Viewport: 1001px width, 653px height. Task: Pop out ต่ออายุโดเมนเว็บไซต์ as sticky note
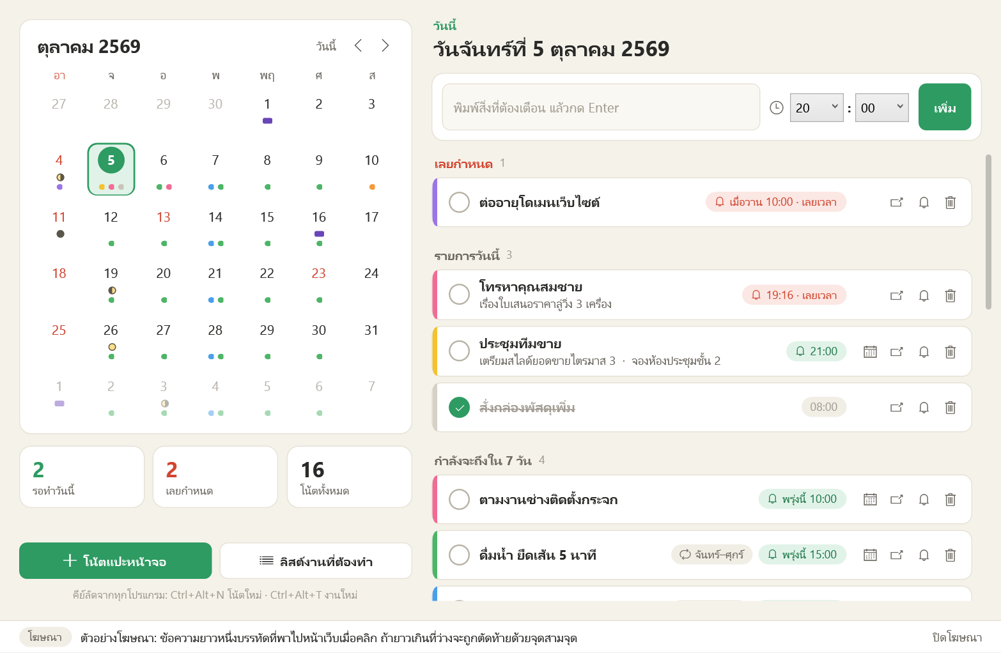point(897,203)
